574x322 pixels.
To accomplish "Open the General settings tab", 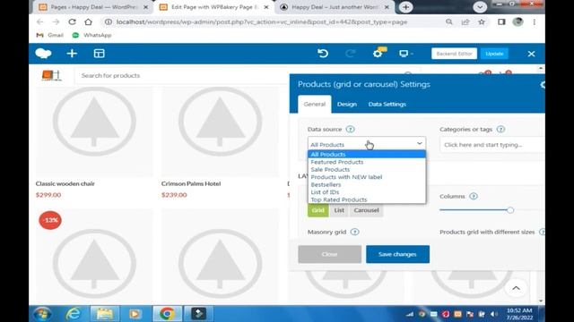I will (x=315, y=104).
